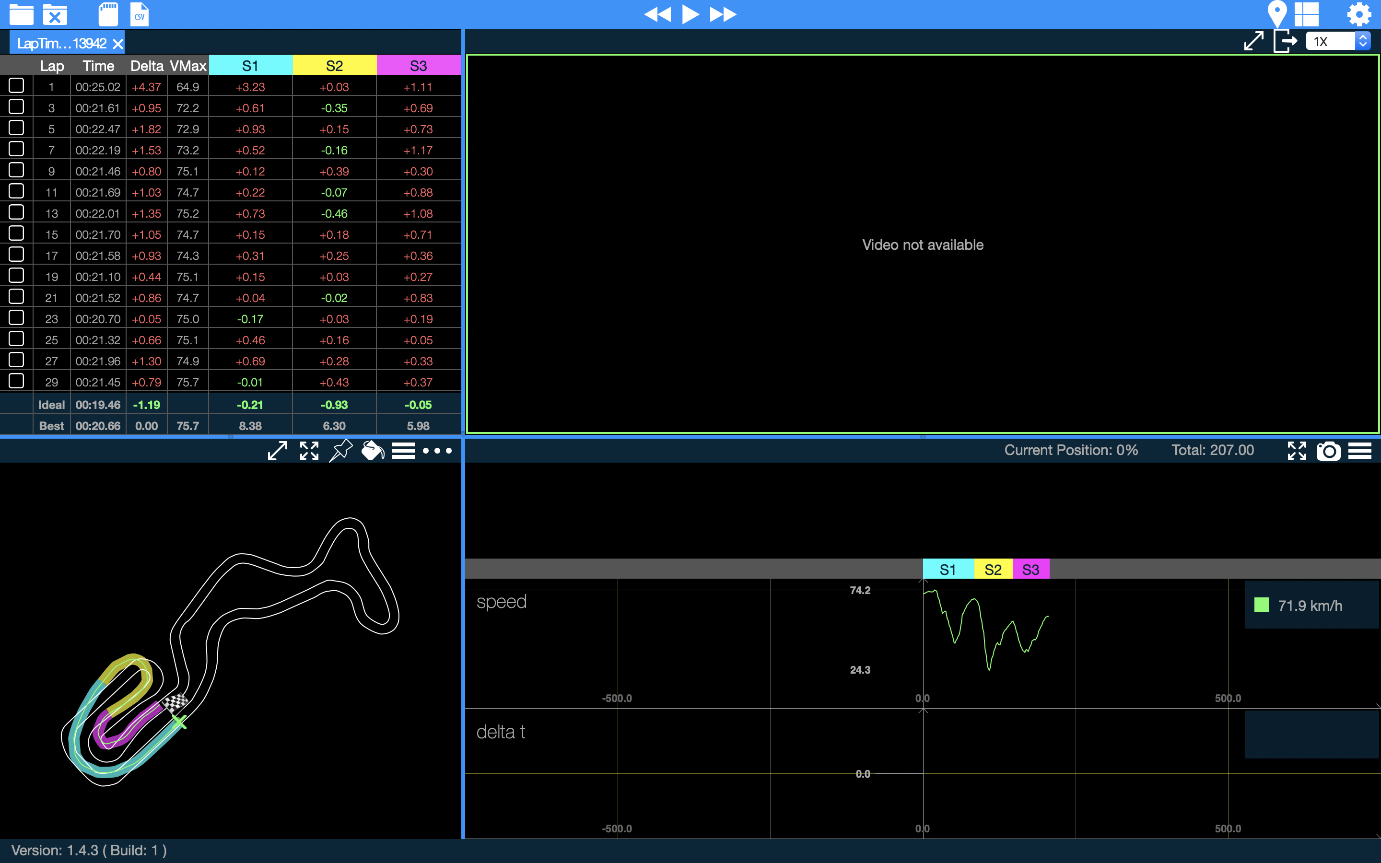This screenshot has width=1381, height=863.
Task: Click the delta t channel label
Action: click(501, 732)
